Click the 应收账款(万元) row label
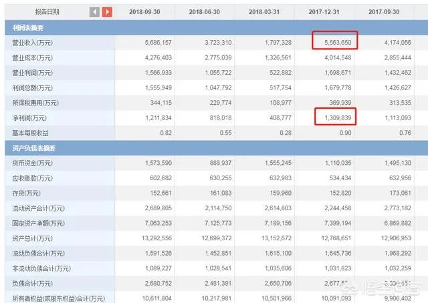This screenshot has height=303, width=428. pos(28,178)
